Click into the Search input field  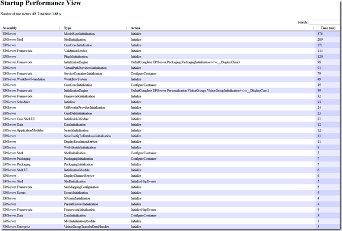[x=324, y=22]
